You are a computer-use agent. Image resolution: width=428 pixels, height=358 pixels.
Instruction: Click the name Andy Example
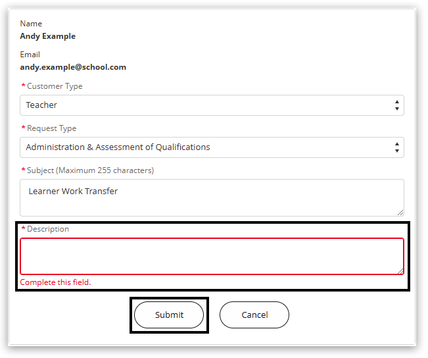coord(47,36)
